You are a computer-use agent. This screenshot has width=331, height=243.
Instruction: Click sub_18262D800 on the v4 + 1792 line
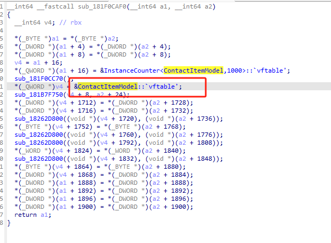39,143
